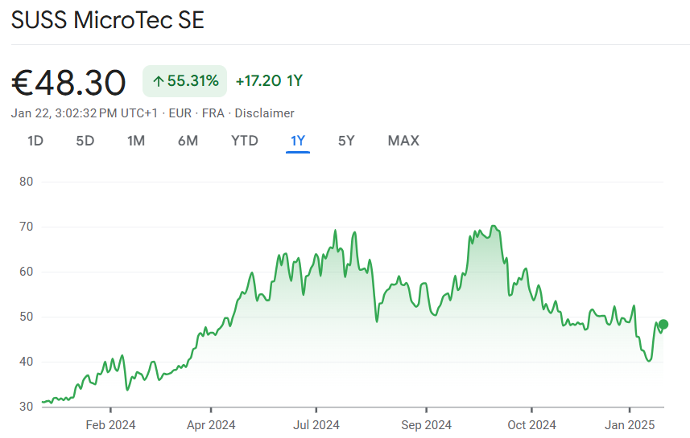Viewport: 690px width, 438px height.
Task: Select the 1D time range tab
Action: coord(35,141)
